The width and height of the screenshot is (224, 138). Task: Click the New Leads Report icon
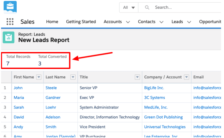[9, 37]
